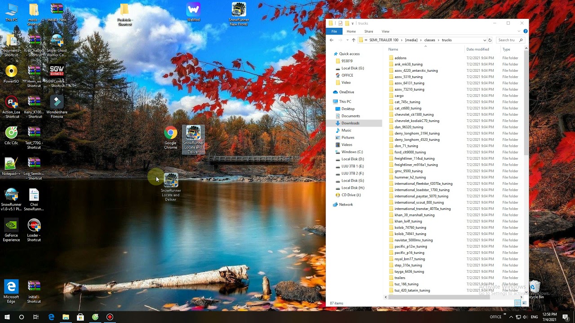Screen dimensions: 575x323
Task: Switch to the Home ribbon tab
Action: coord(351,31)
